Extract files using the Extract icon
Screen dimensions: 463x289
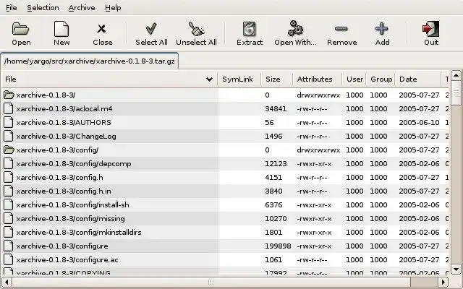point(250,29)
